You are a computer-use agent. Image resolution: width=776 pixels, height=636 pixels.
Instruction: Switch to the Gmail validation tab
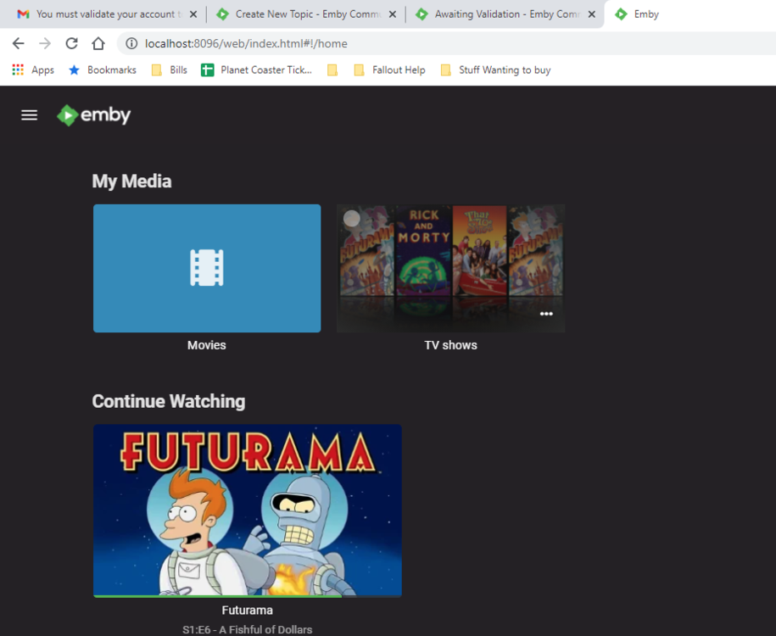click(102, 14)
